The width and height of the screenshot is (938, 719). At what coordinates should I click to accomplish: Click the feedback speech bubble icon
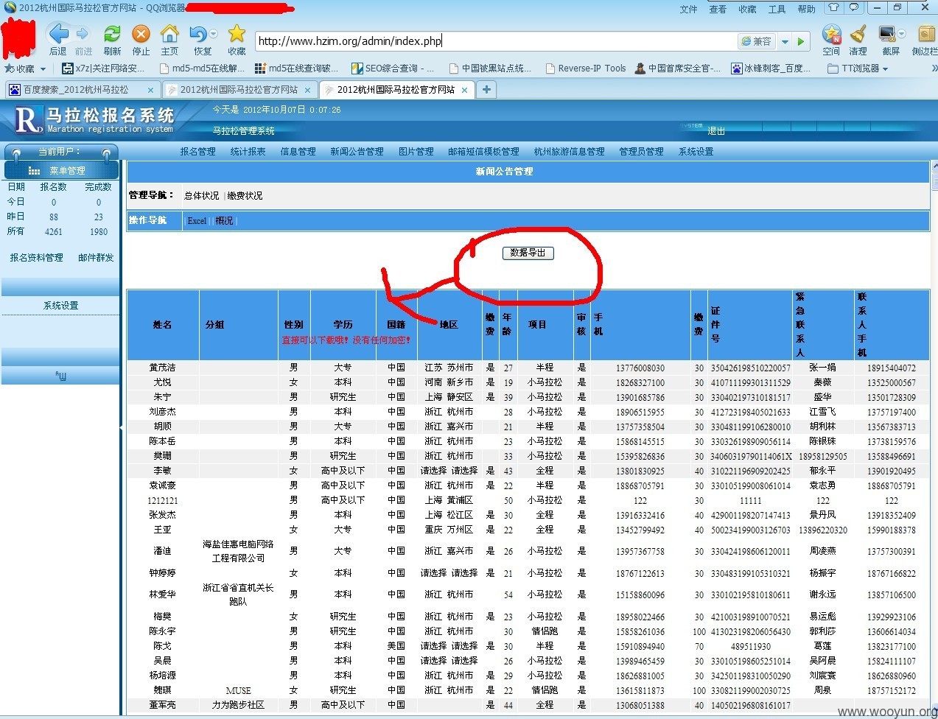[x=854, y=7]
